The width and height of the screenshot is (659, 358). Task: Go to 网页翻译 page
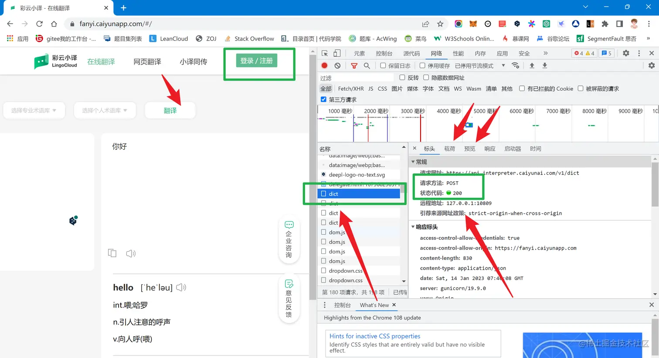(147, 62)
